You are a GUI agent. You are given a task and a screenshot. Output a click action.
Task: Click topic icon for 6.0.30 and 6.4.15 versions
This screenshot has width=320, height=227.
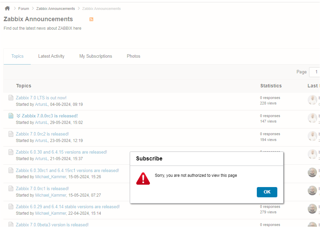11,152
